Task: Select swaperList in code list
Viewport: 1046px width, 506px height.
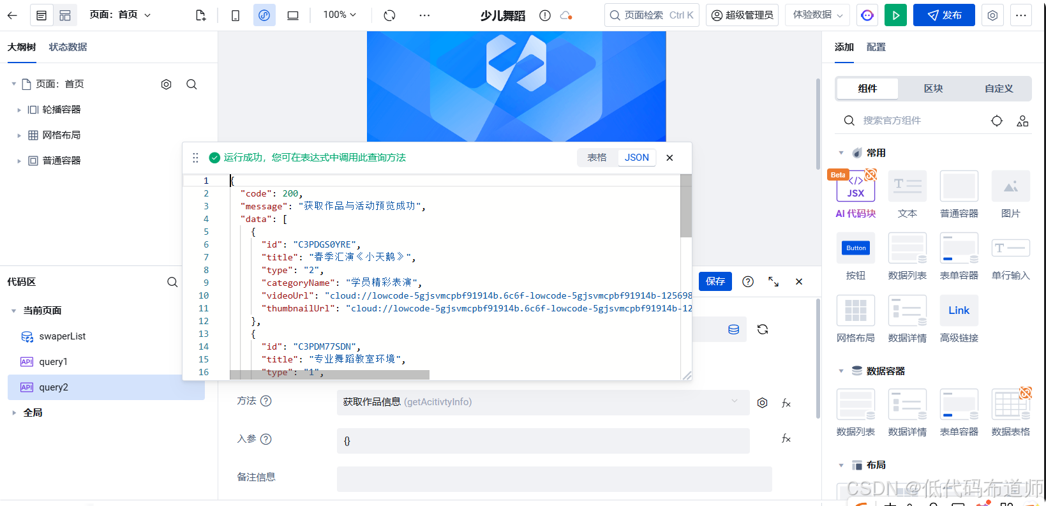Action: (106, 336)
